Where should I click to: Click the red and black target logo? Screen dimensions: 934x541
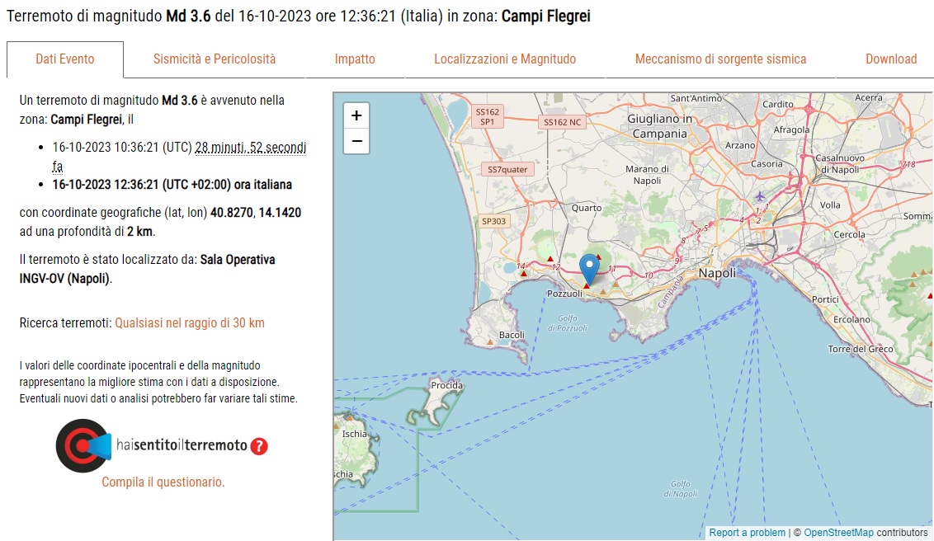tap(82, 445)
